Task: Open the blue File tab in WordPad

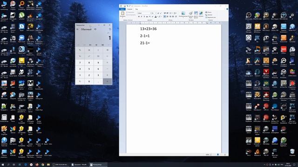Action: 122,9
